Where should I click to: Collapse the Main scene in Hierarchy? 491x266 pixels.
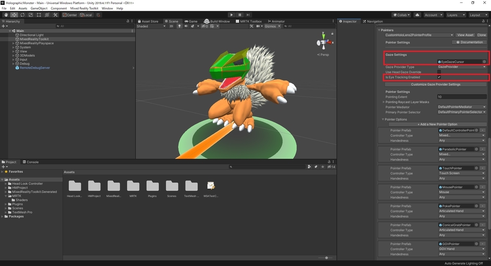coord(9,31)
